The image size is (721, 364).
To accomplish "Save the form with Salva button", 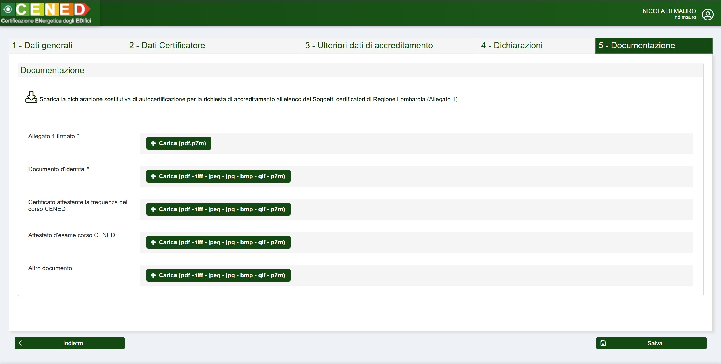I will coord(651,343).
